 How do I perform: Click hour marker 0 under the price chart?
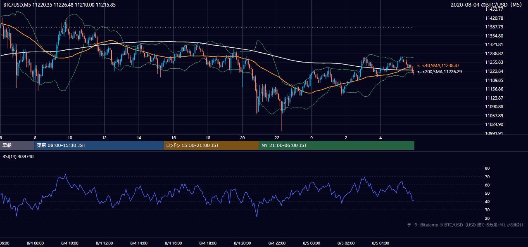pos(312,138)
